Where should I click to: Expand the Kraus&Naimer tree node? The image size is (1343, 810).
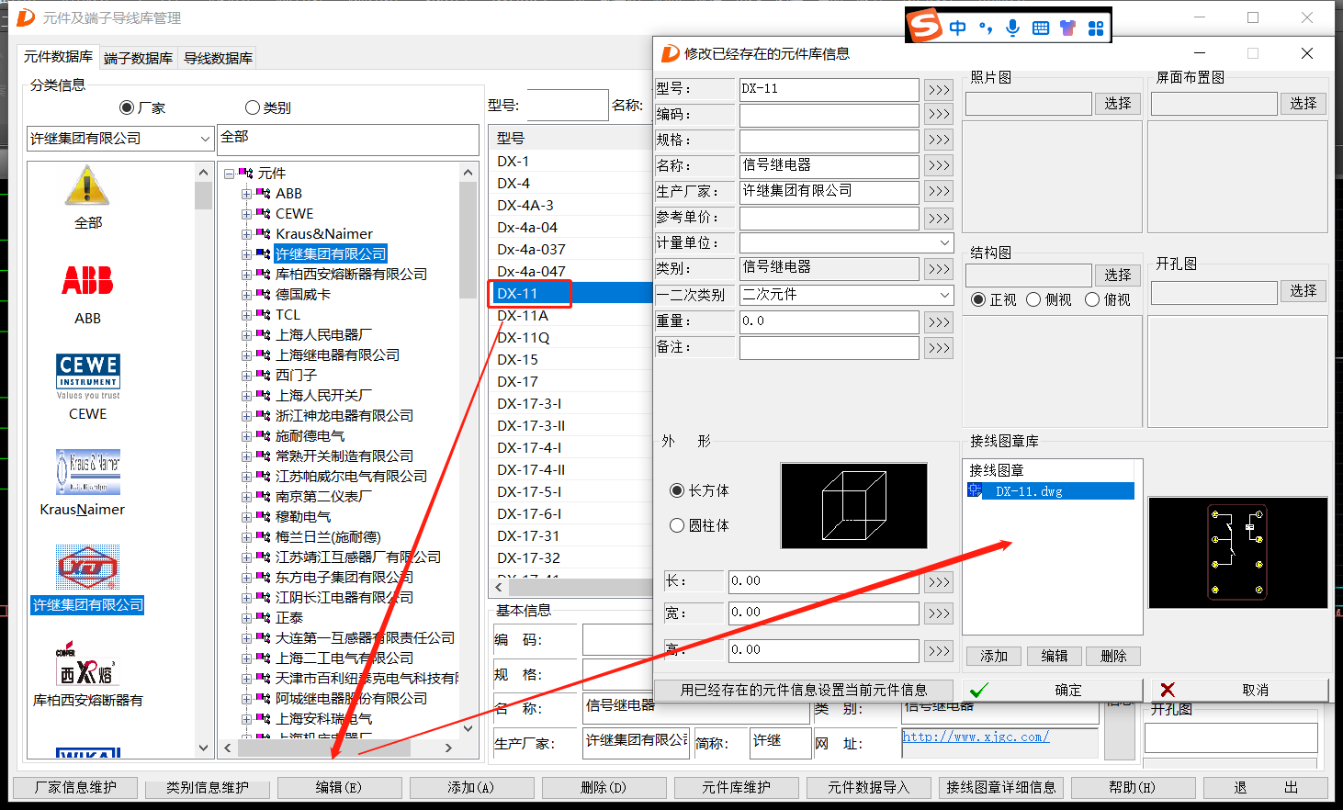point(246,234)
